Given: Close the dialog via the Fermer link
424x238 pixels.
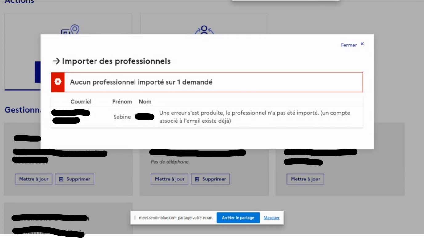Looking at the screenshot, I should click(349, 45).
